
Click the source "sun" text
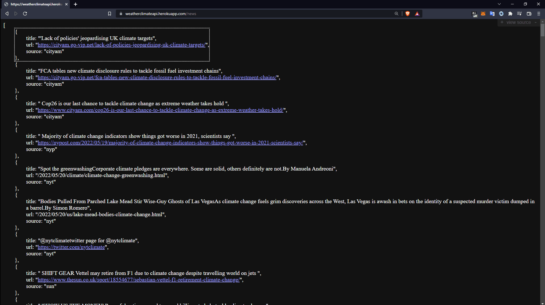50,286
